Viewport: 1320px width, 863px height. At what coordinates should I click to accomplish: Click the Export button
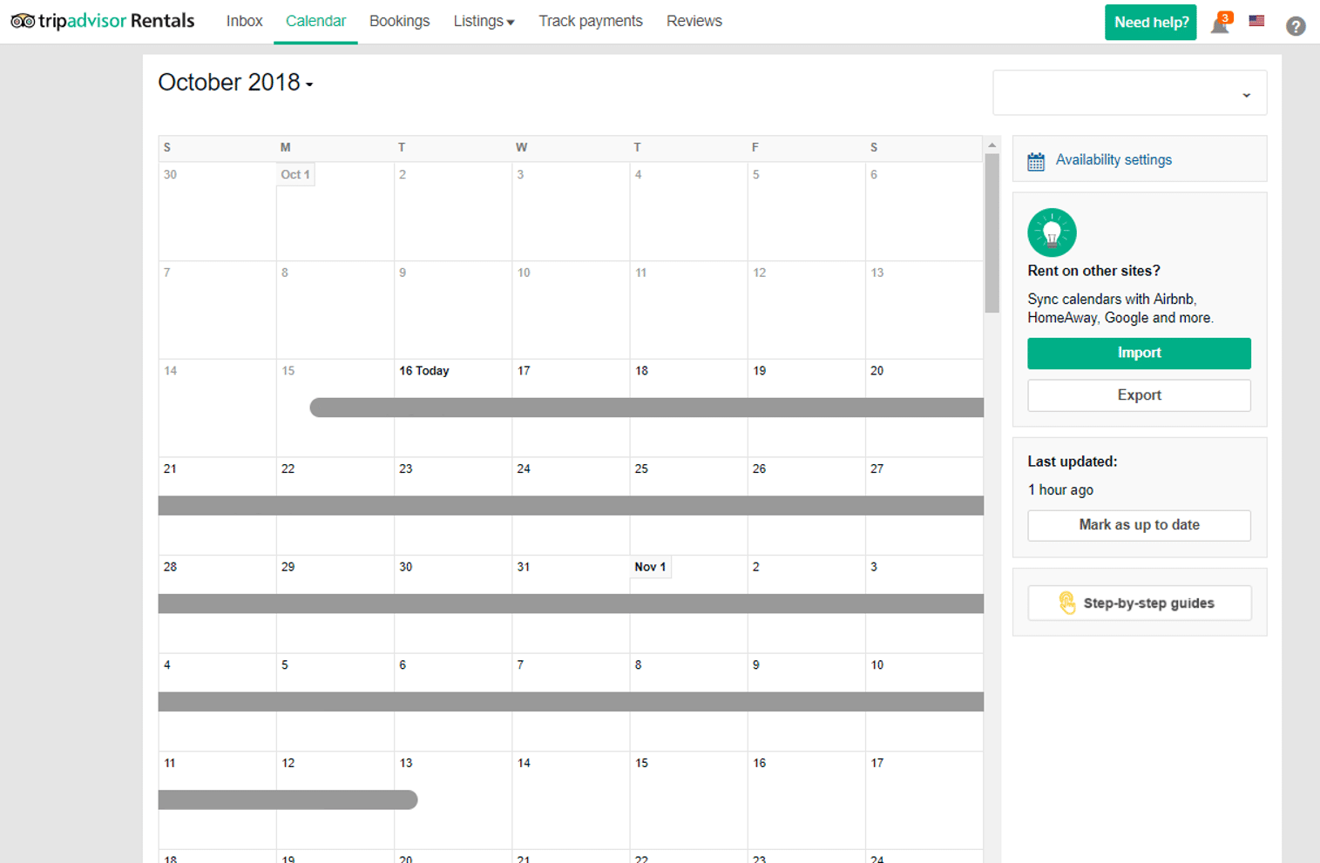1139,395
